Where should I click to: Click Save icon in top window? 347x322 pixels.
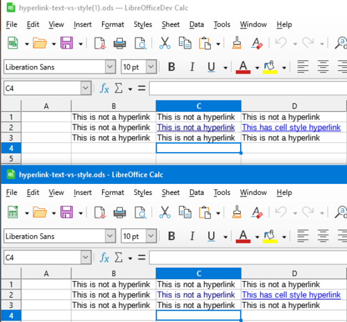coord(67,43)
